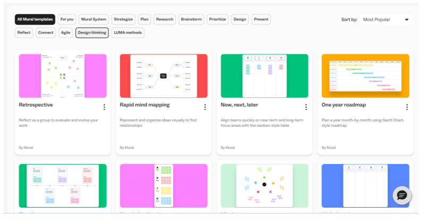
Task: Open One year roadmap three-dot menu
Action: tap(407, 107)
